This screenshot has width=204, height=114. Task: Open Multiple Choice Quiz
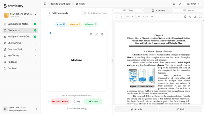pos(20,37)
